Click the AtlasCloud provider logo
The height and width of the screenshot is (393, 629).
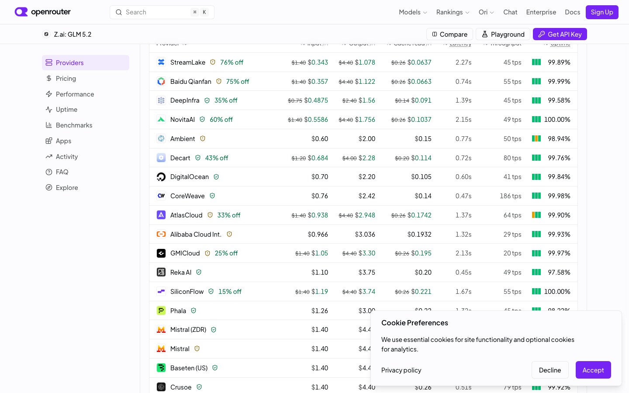(x=161, y=215)
